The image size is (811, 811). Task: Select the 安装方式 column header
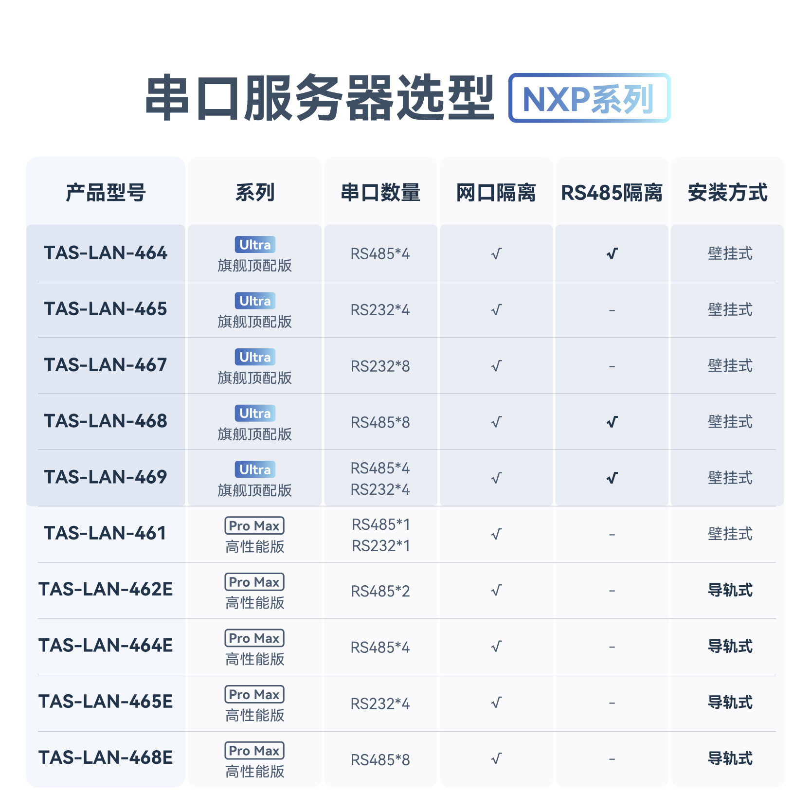(x=728, y=193)
